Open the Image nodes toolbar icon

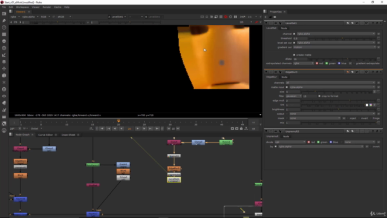click(x=4, y=13)
